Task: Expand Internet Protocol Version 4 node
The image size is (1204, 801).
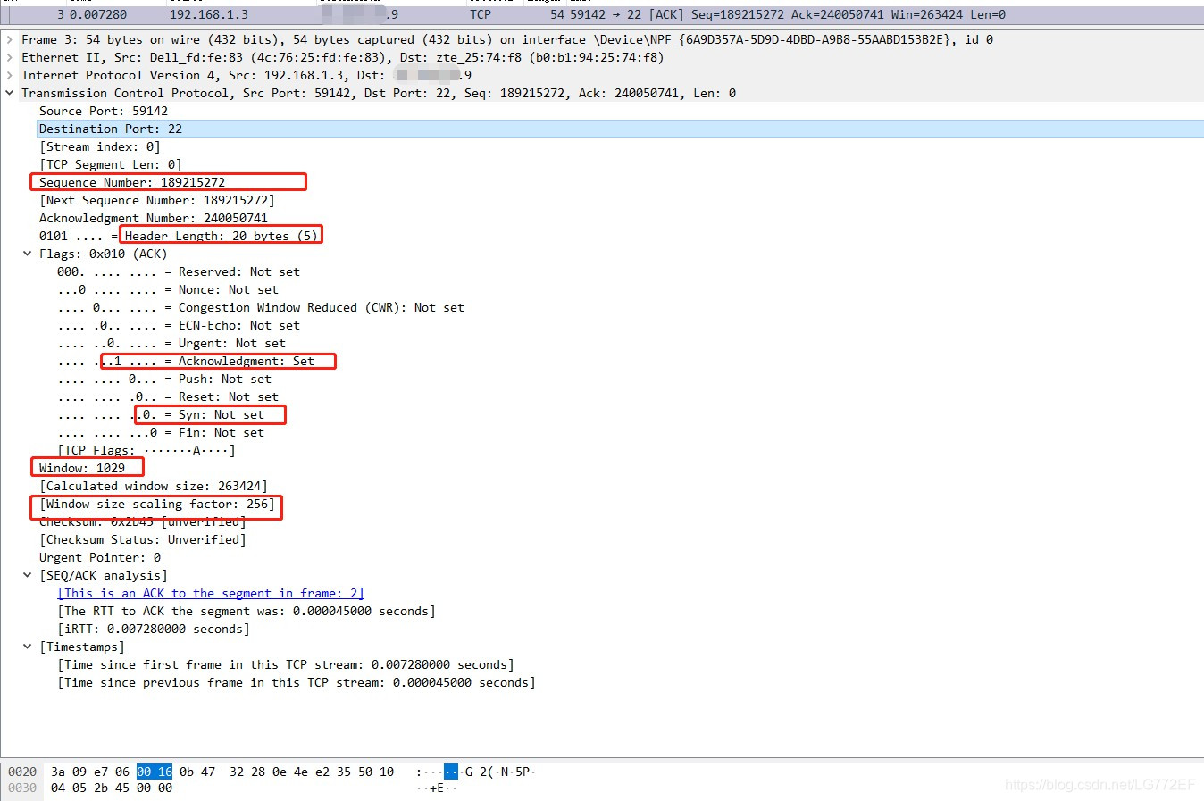Action: click(x=10, y=75)
